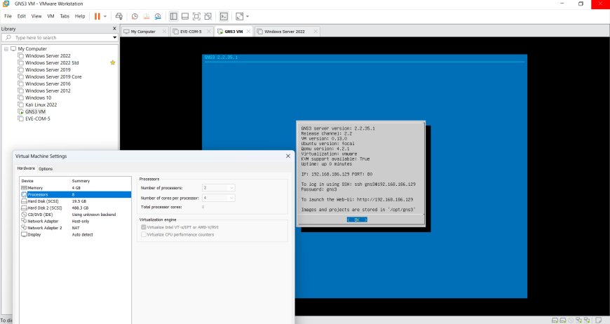Click the Unity mode toolbar icon
This screenshot has width=610, height=324.
pyautogui.click(x=208, y=16)
